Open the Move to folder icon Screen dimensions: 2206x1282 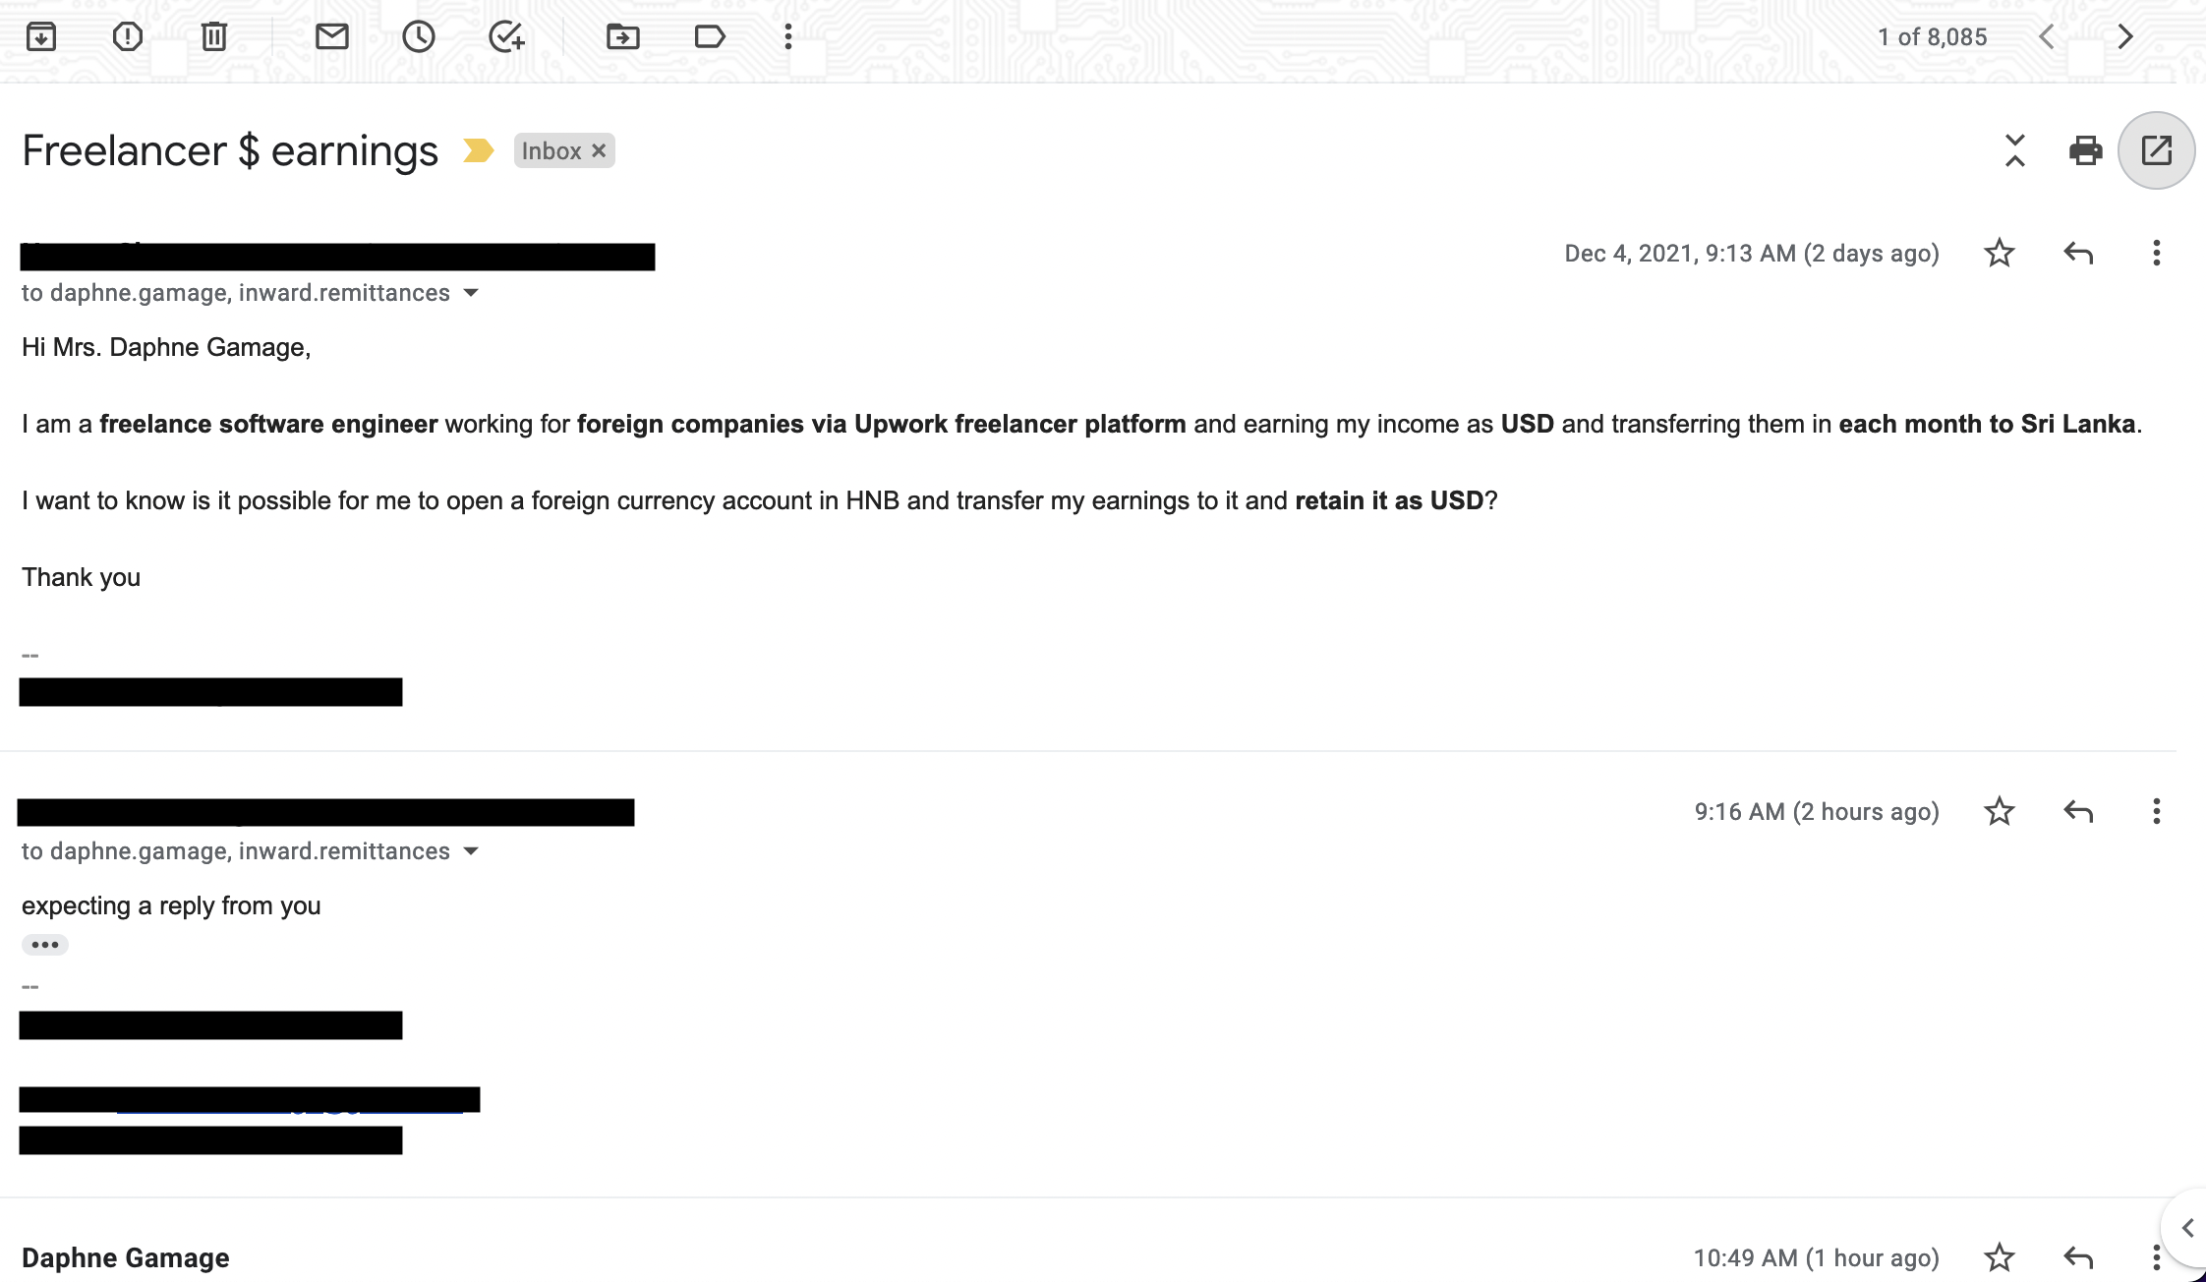tap(623, 37)
